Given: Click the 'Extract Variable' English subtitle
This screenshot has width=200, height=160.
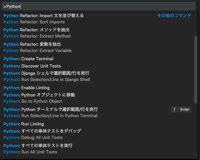Looking at the screenshot, I should click(x=56, y=51).
